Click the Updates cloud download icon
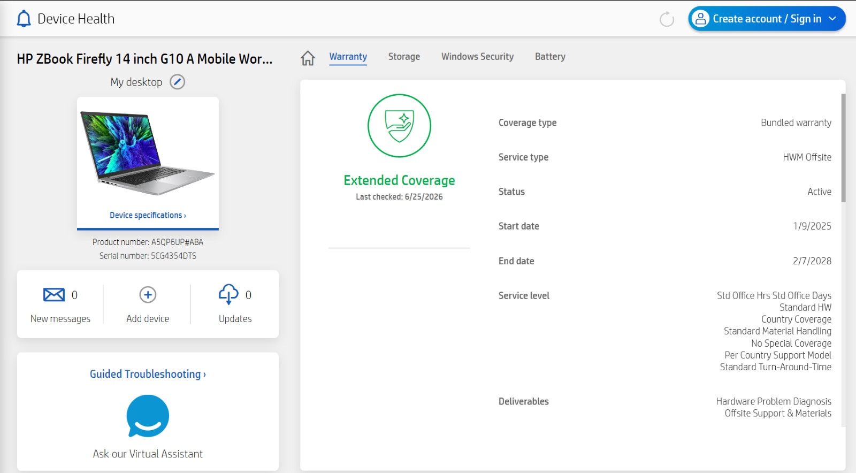The image size is (856, 473). pyautogui.click(x=228, y=294)
